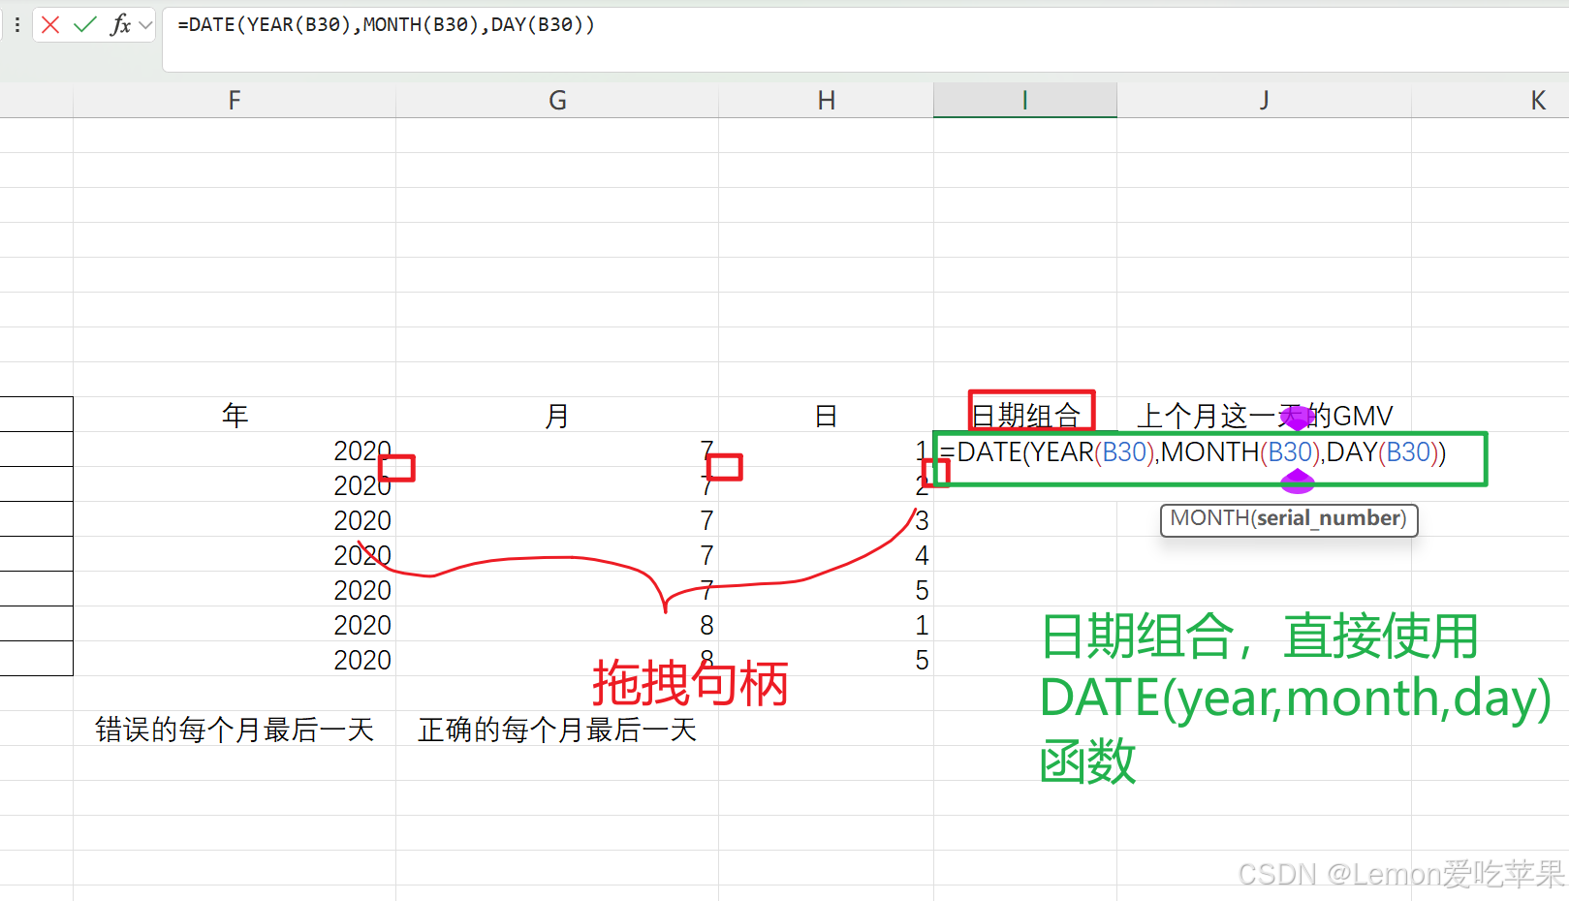Click the 日期组合 header cell
The width and height of the screenshot is (1569, 901).
1025,415
